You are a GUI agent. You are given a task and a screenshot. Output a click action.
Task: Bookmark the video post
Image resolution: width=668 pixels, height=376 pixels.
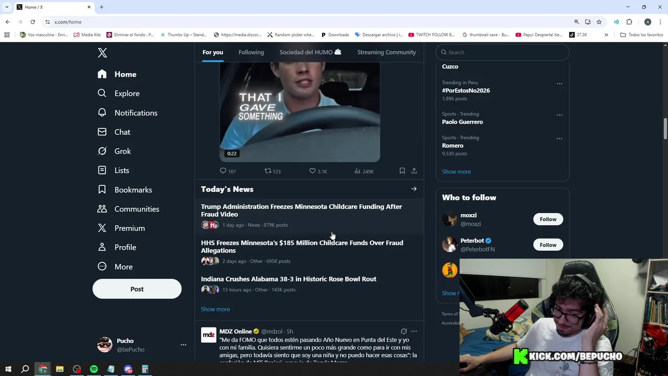tap(402, 171)
